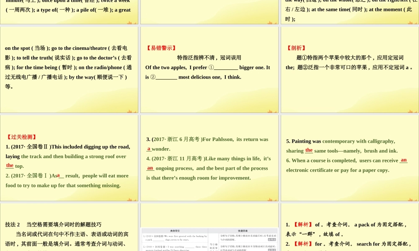Click 'on the spot ( 当场 )' line
This screenshot has height=251, width=419.
click(x=66, y=48)
